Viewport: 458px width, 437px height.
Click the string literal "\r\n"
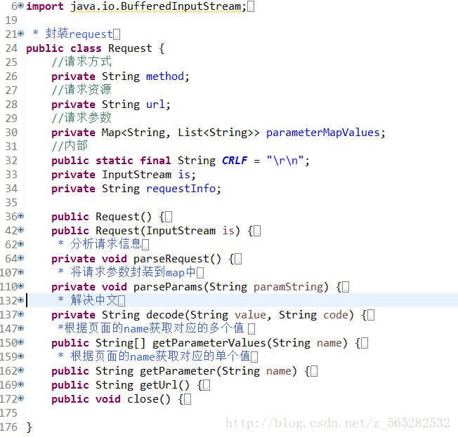pyautogui.click(x=285, y=160)
